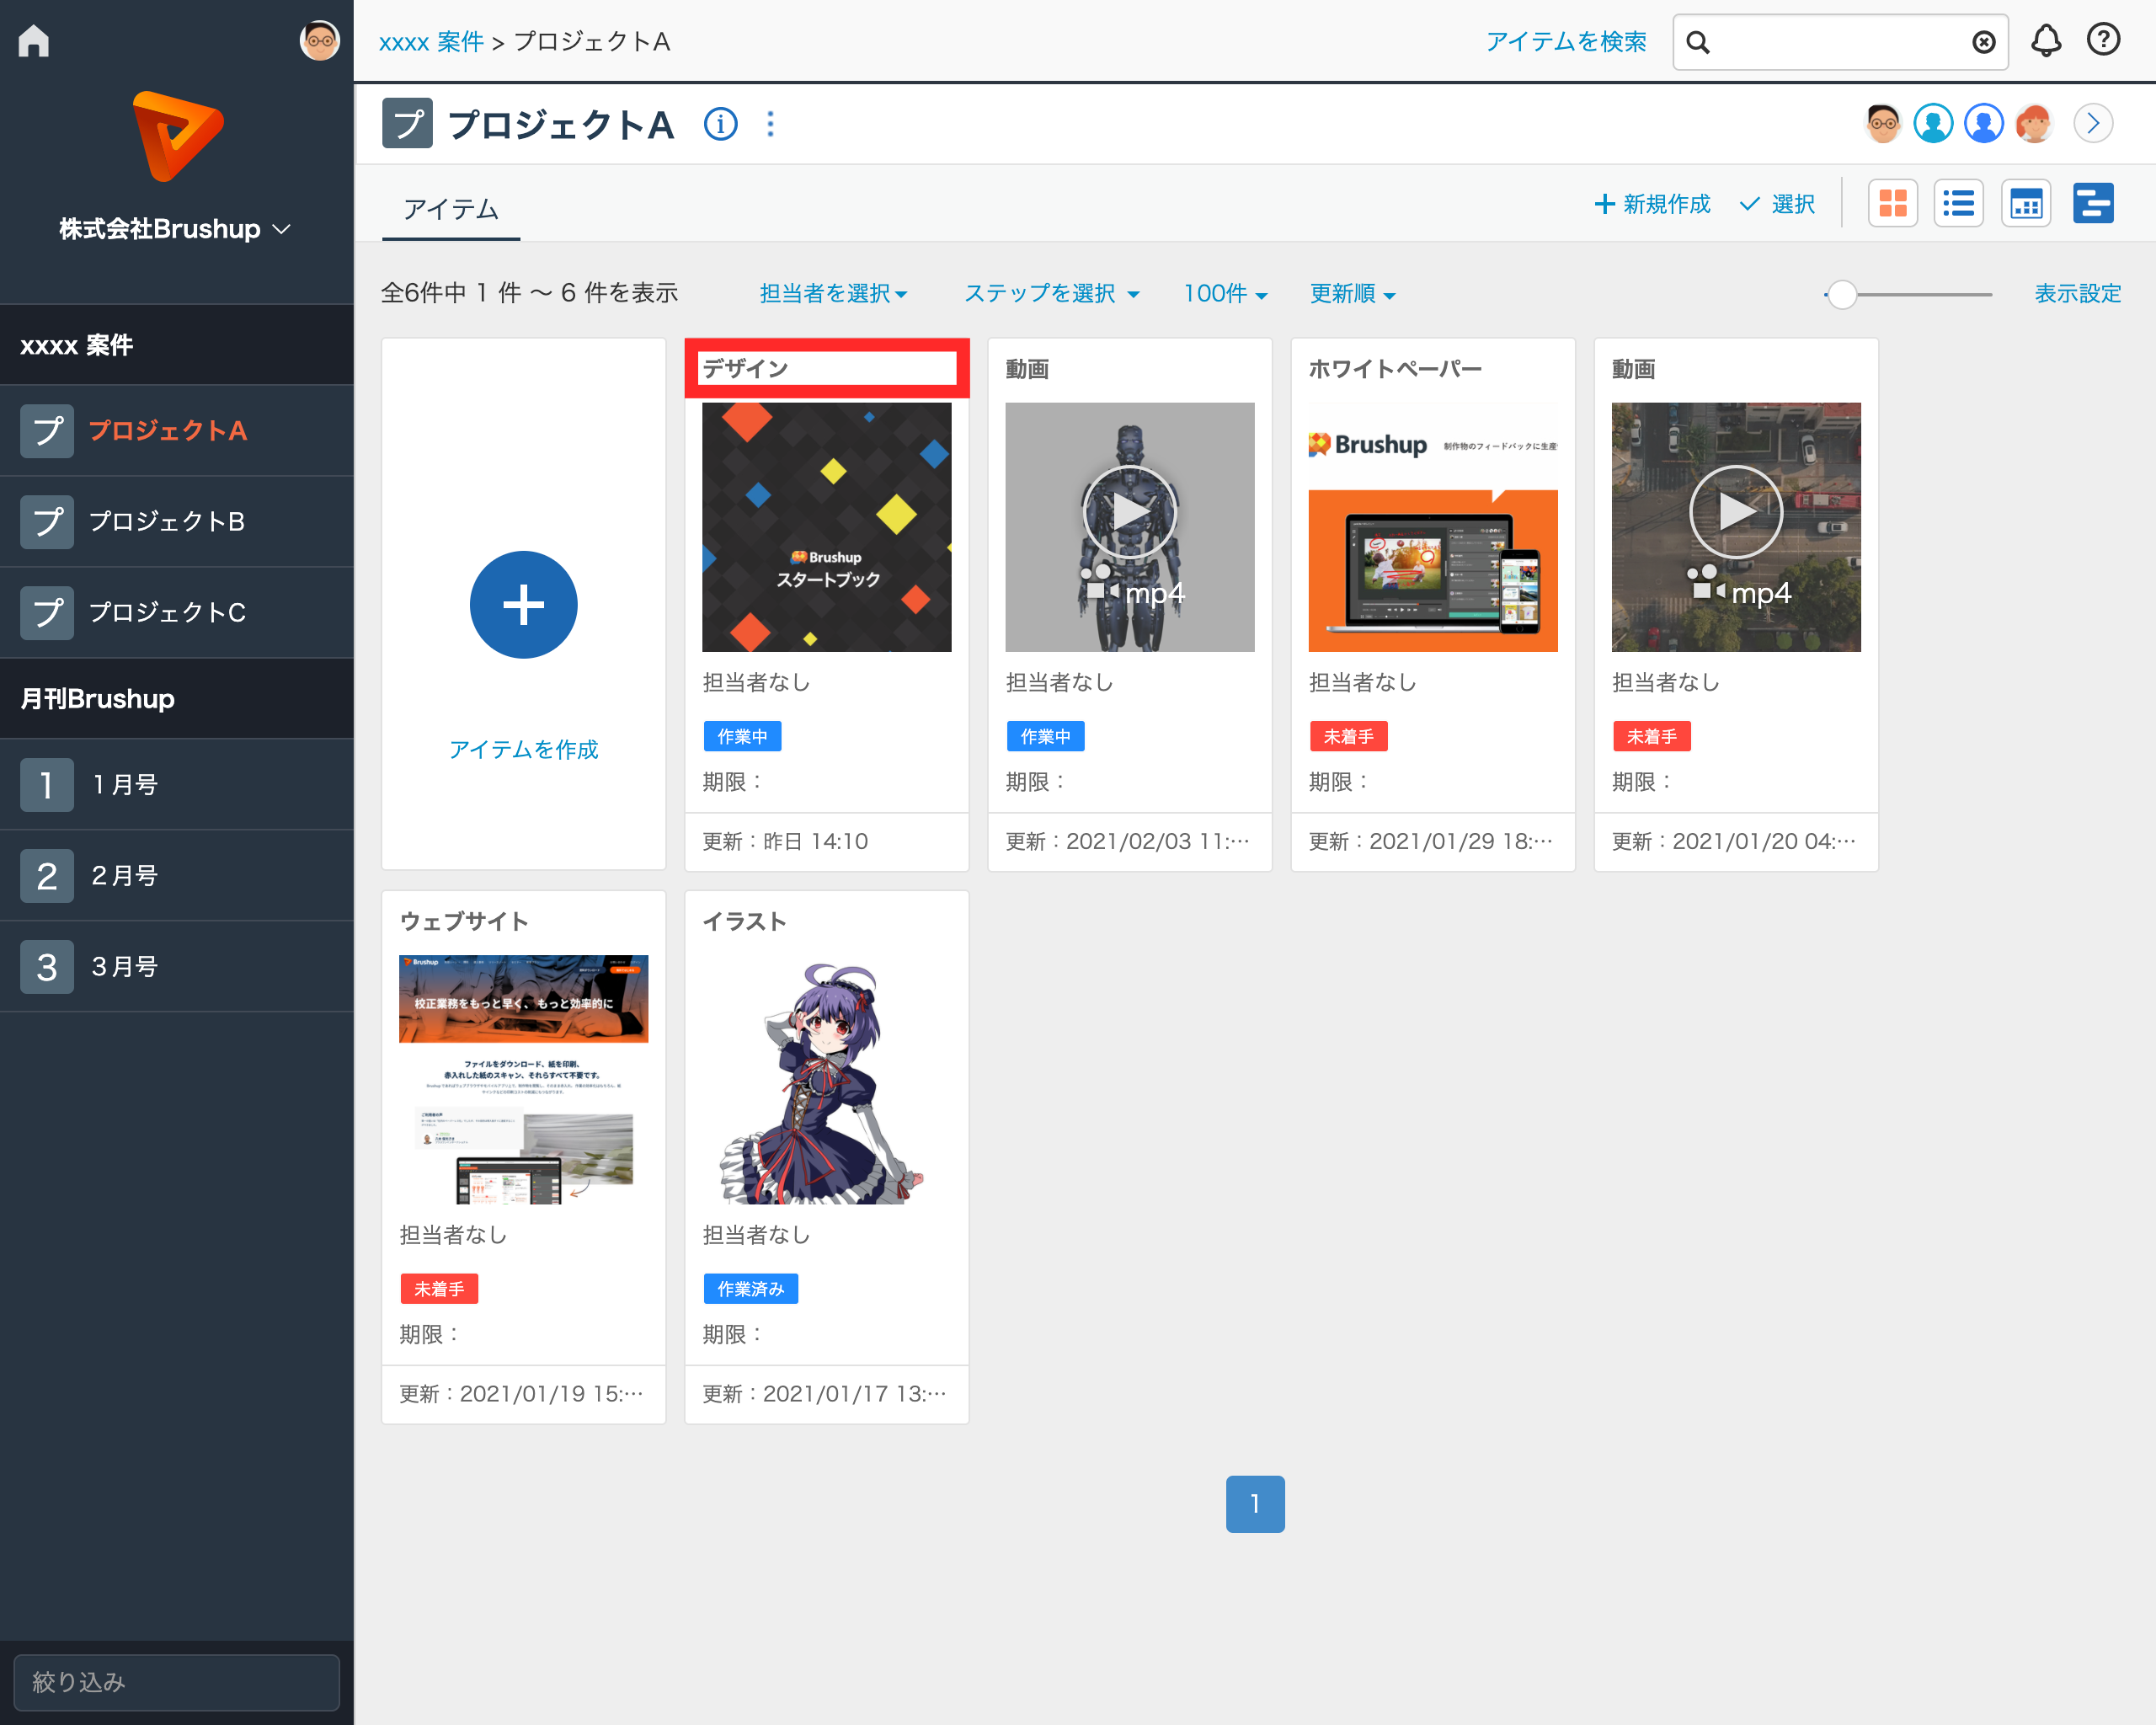
Task: Expand 担当者を選択 filter dropdown
Action: [833, 294]
